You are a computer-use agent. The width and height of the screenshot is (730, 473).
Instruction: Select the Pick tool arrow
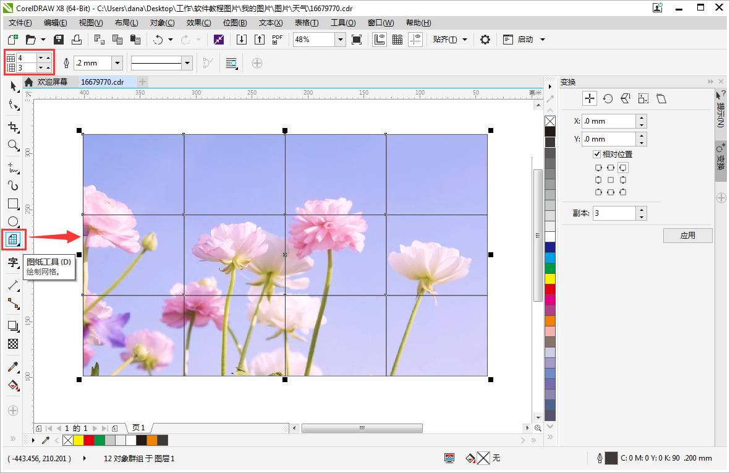tap(13, 87)
